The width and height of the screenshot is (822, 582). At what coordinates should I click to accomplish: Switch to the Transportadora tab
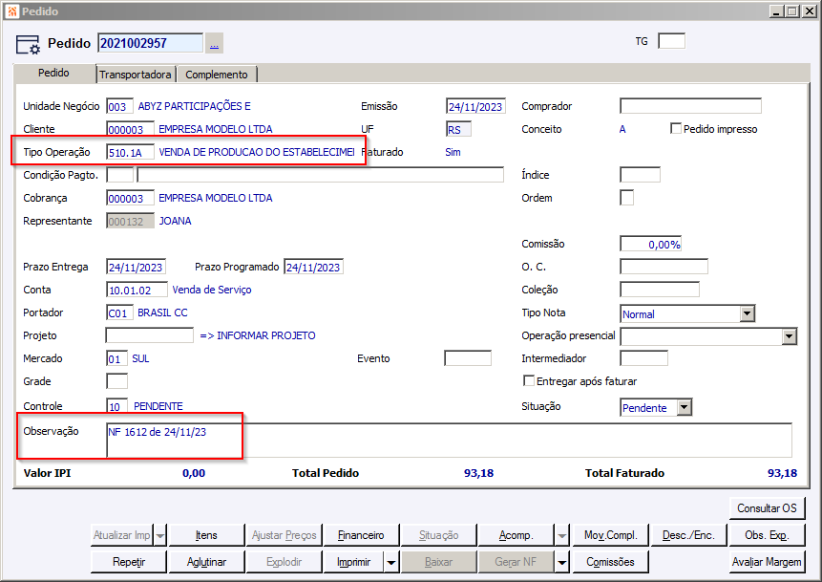click(x=136, y=75)
